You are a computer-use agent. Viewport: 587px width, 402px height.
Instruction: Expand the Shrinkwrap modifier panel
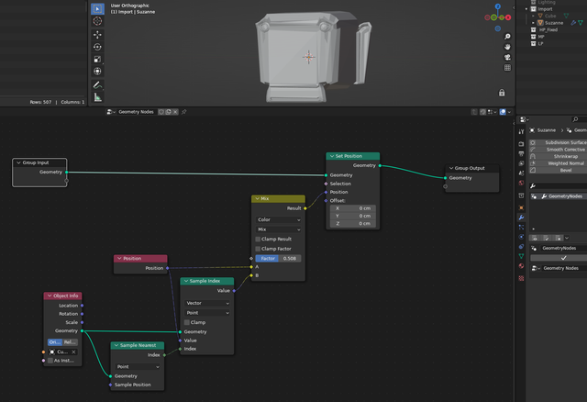[x=558, y=156]
